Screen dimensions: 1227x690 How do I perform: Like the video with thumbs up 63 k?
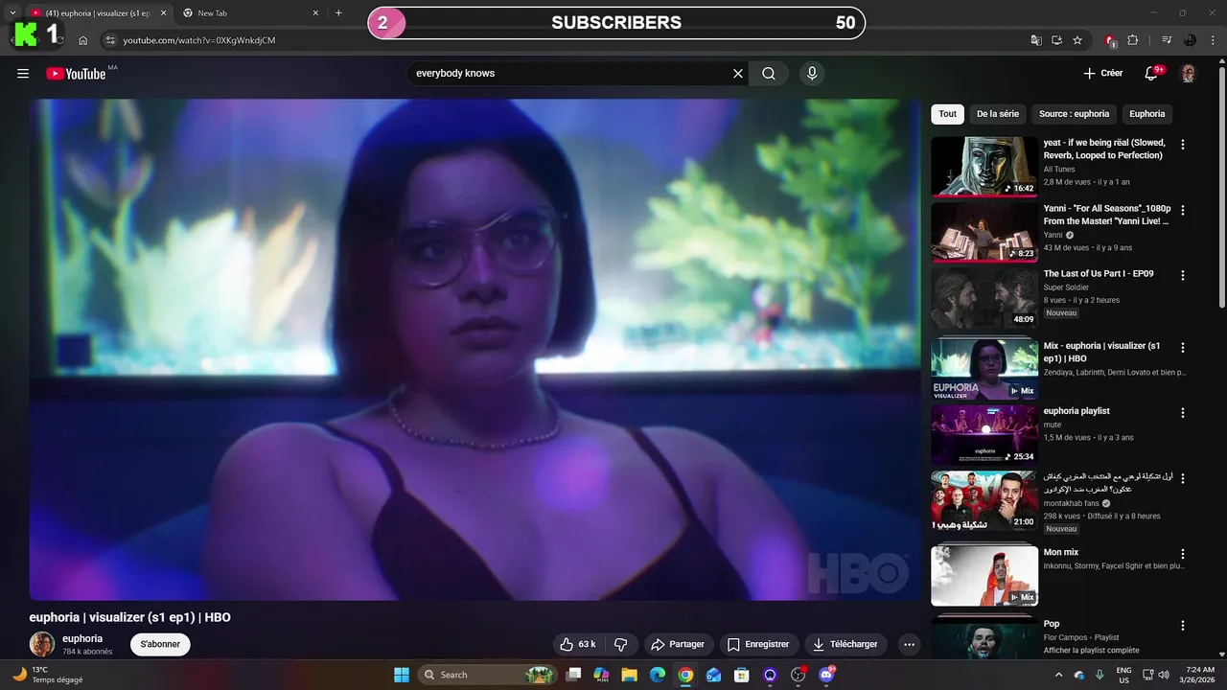578,645
